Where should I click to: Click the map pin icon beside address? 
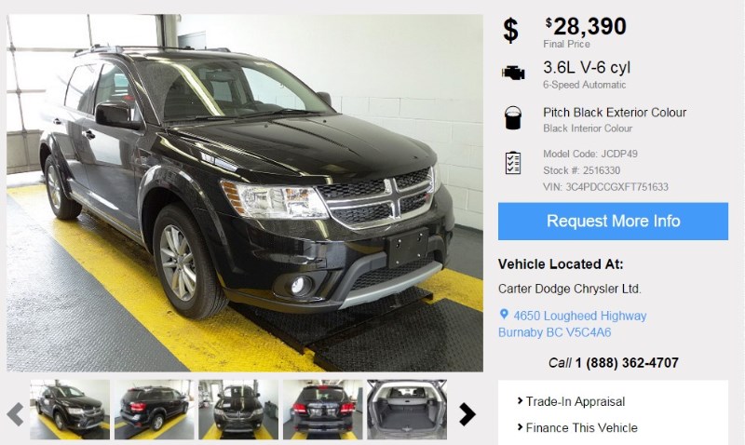[x=504, y=315]
